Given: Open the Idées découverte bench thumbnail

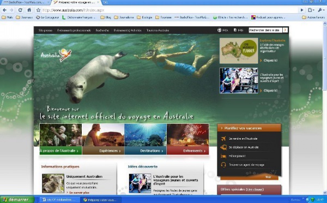Looking at the screenshot, I should click(x=140, y=183).
